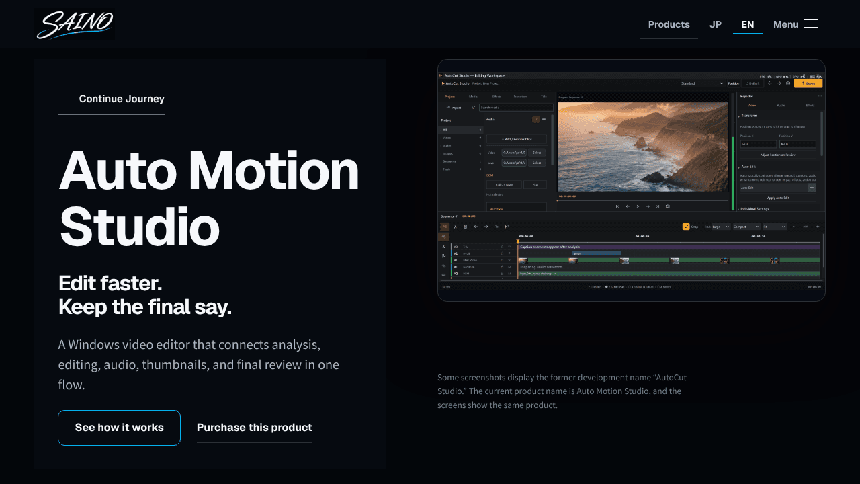Click the Position X value field
Screen dimensions: 860x484
tap(759, 144)
